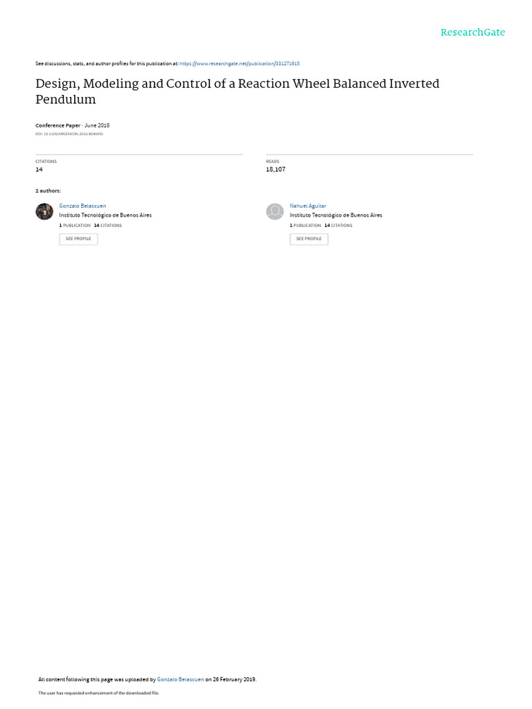Open Gonzalo Belascuen author name link
532x709 pixels.
point(82,206)
